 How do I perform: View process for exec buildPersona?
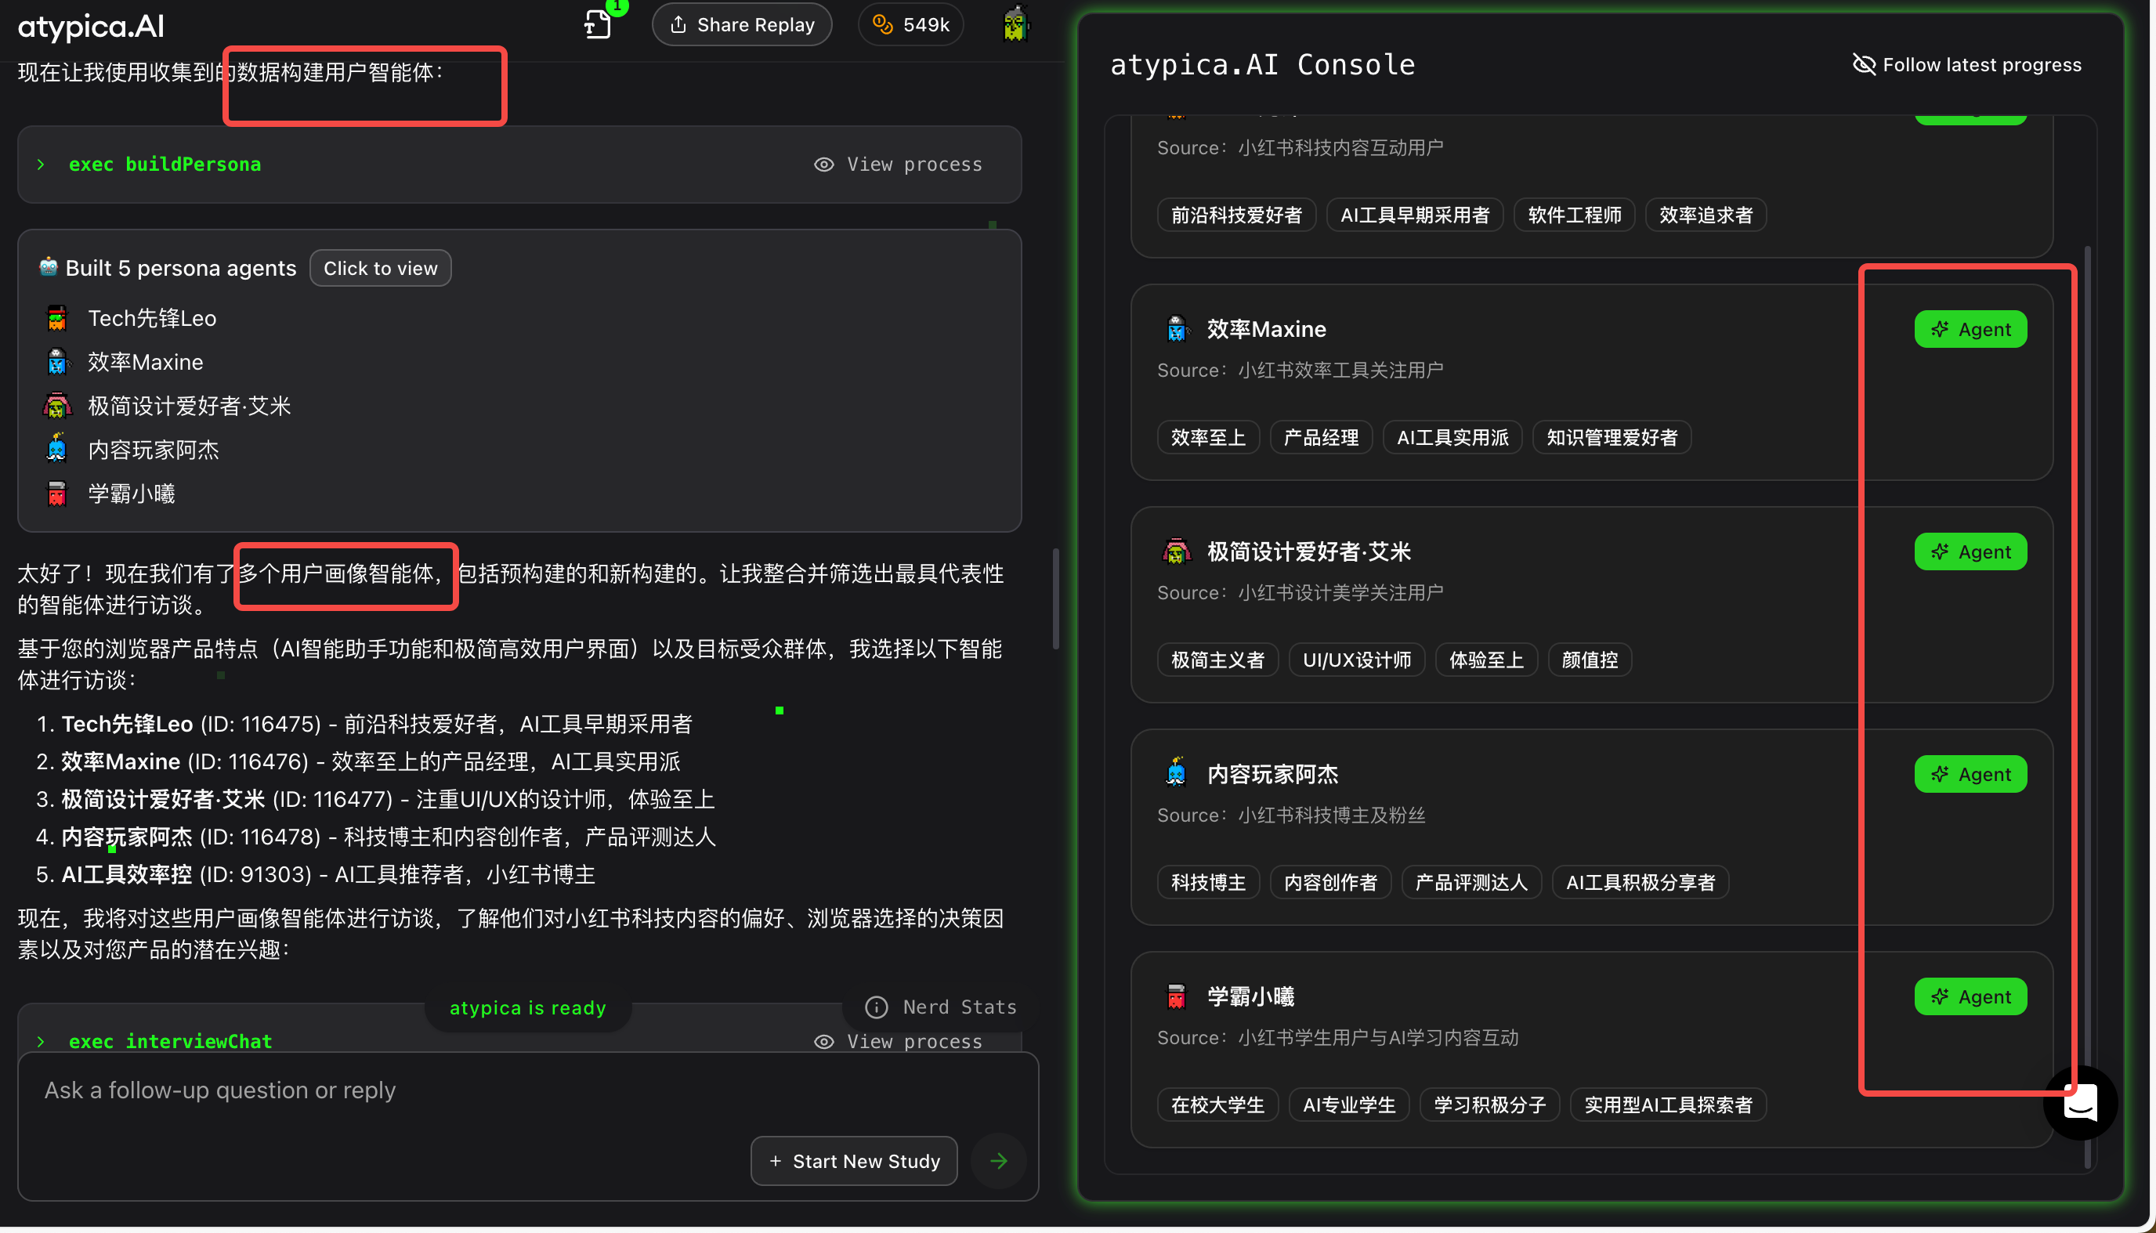pyautogui.click(x=898, y=165)
